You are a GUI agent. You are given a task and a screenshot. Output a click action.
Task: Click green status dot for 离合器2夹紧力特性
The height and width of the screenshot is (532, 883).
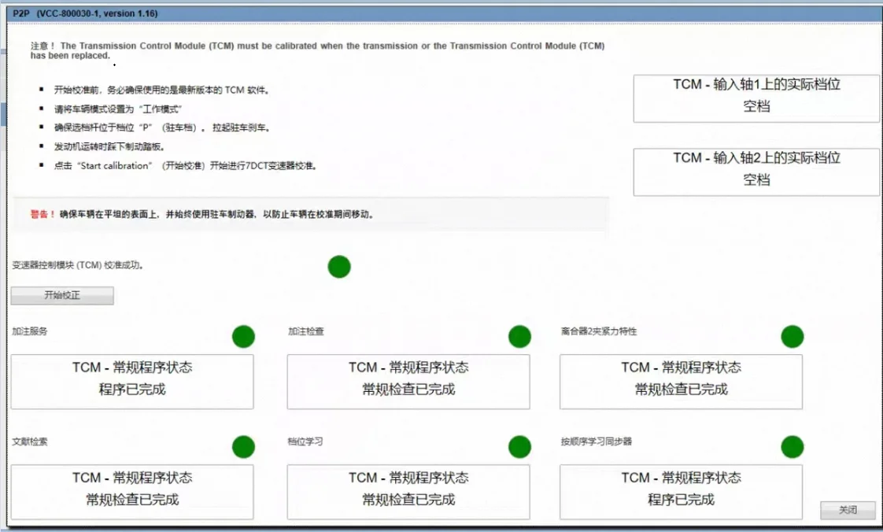tap(792, 337)
